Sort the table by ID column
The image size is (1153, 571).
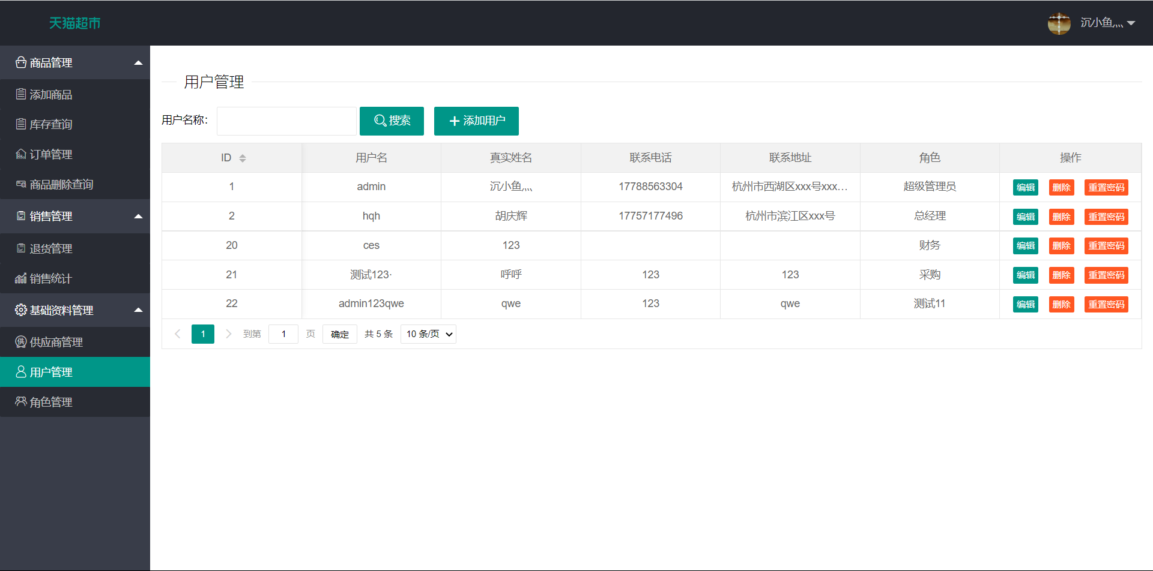[x=242, y=158]
